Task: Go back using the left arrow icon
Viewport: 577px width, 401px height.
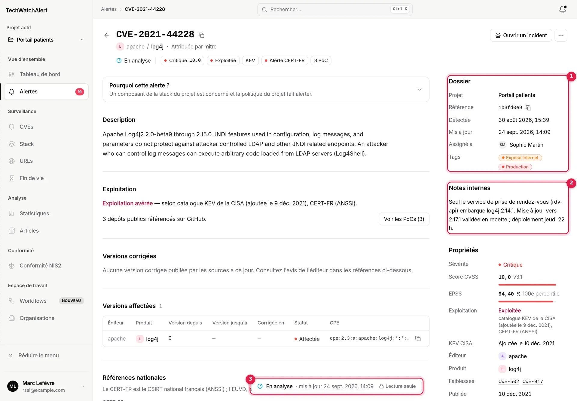Action: pos(106,35)
